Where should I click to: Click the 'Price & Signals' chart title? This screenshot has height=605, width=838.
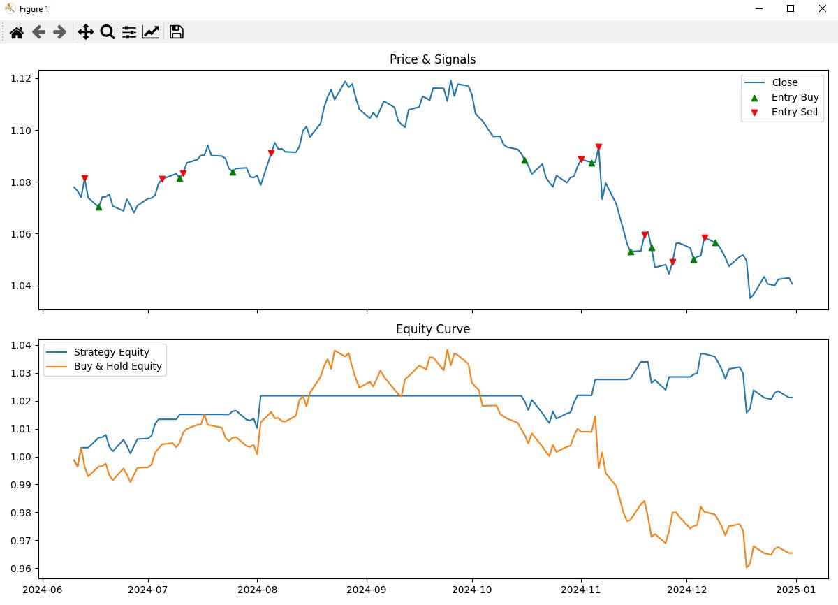[432, 59]
